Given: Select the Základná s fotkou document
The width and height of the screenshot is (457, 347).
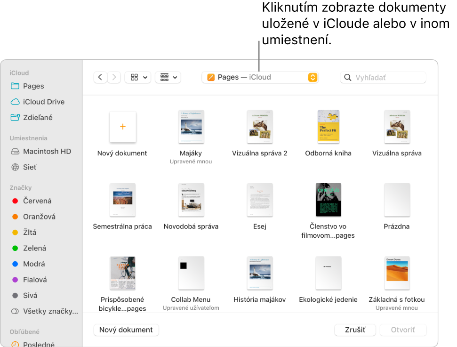Looking at the screenshot, I should 397,273.
